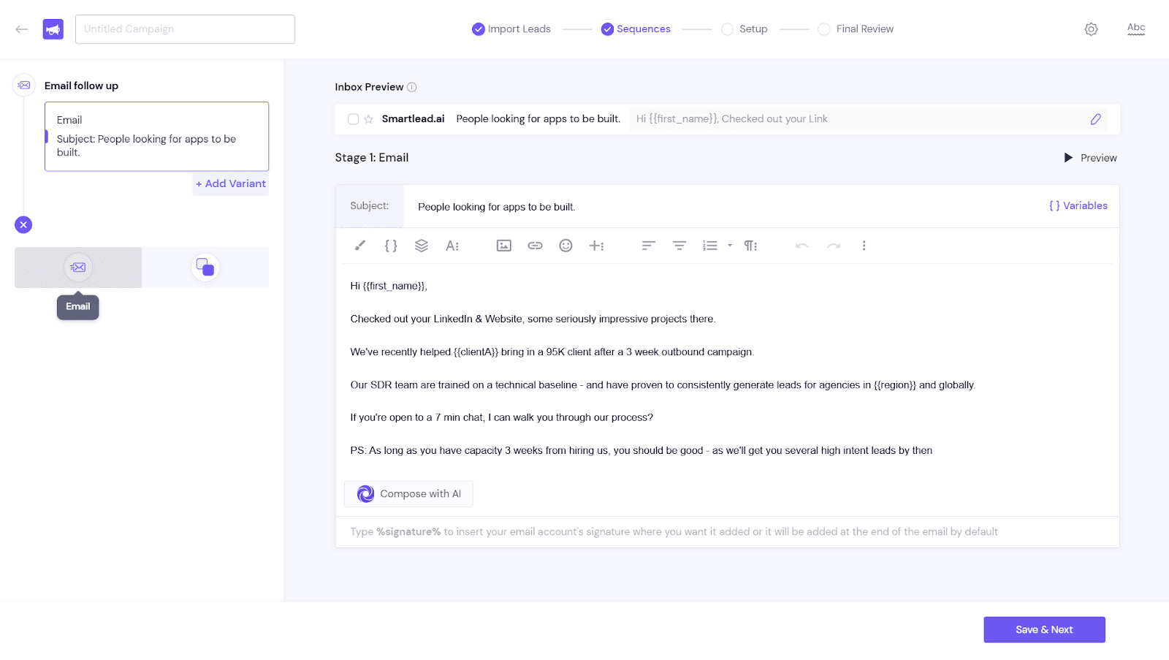Open the font size options in toolbar
1169x660 pixels.
pos(452,246)
